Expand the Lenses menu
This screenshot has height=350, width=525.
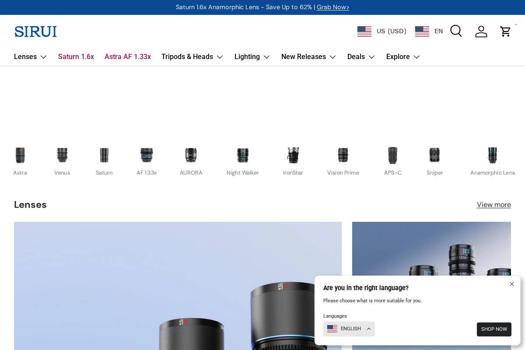pyautogui.click(x=30, y=57)
